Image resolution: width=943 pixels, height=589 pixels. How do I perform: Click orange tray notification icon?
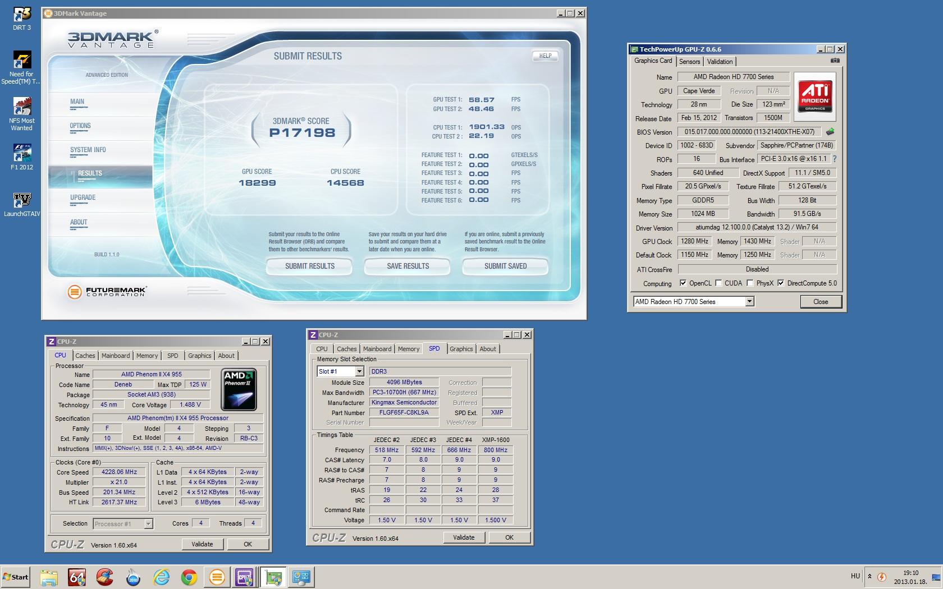882,577
